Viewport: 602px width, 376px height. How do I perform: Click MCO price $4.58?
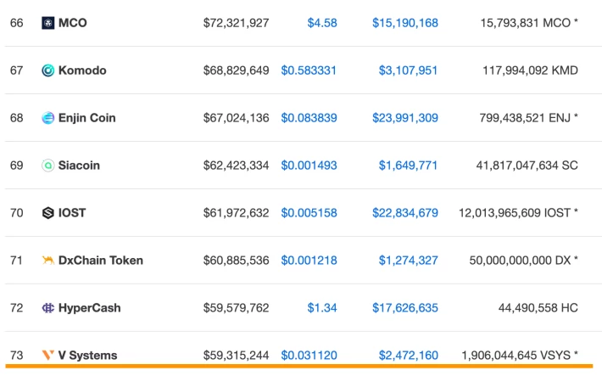point(322,23)
